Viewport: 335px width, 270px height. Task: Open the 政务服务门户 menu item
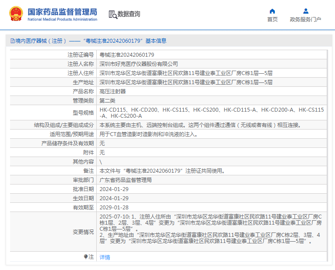(305, 20)
